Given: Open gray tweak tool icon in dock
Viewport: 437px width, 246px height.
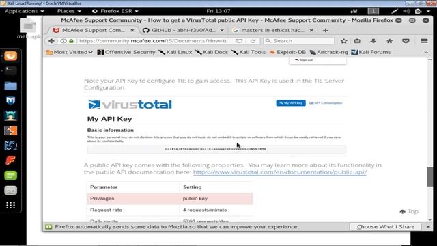Looking at the screenshot, I should 11,191.
